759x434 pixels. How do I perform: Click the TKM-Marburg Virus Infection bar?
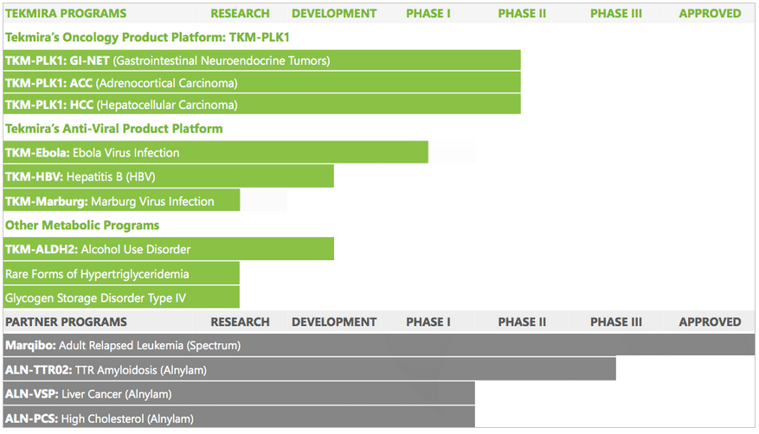121,201
